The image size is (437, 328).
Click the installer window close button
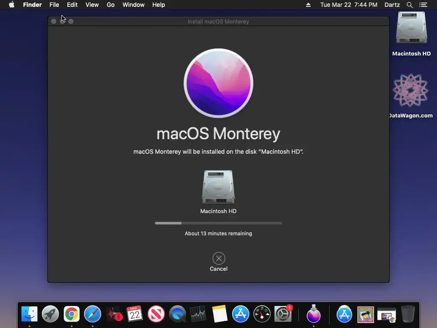pyautogui.click(x=54, y=21)
